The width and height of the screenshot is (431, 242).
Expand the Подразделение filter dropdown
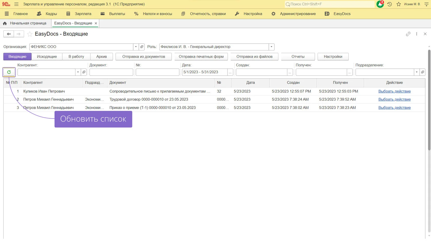click(x=416, y=72)
